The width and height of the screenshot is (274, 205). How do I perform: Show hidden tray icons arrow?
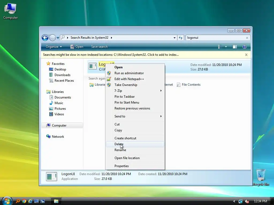pyautogui.click(x=234, y=201)
